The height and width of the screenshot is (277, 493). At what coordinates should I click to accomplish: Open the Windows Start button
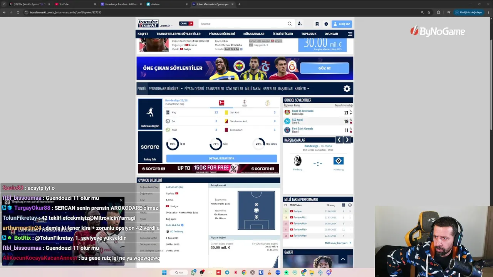164,272
